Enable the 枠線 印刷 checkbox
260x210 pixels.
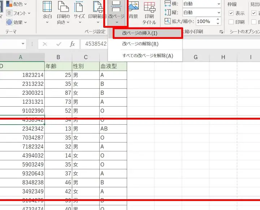(231, 22)
